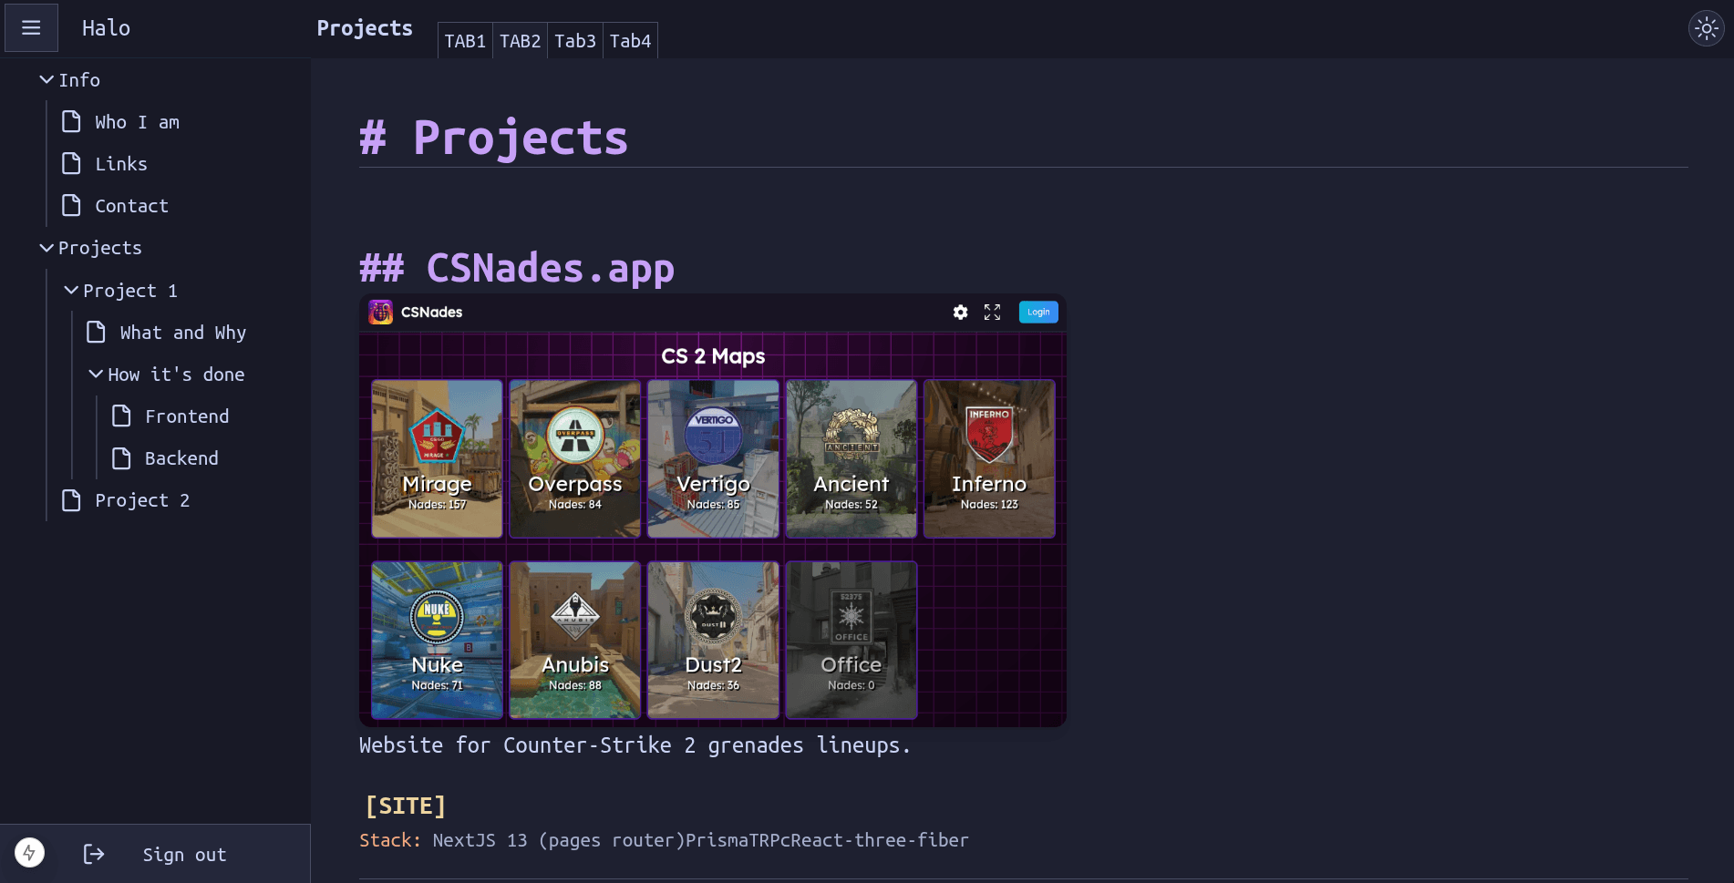Collapse the Project 1 chevron
Image resolution: width=1734 pixels, height=883 pixels.
(x=71, y=290)
